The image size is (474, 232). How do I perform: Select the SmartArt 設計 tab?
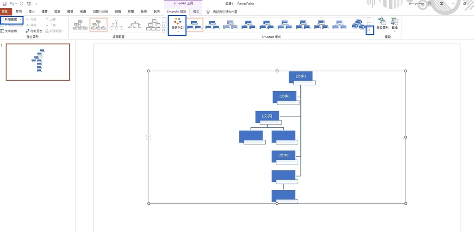pos(176,12)
